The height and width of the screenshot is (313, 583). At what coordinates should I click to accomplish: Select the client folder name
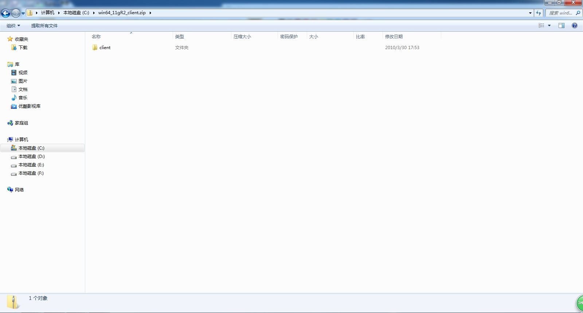pyautogui.click(x=105, y=47)
